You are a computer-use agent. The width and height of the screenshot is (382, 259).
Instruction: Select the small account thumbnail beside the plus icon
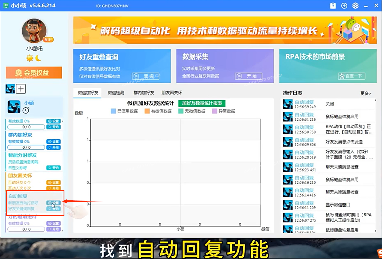coord(10,89)
